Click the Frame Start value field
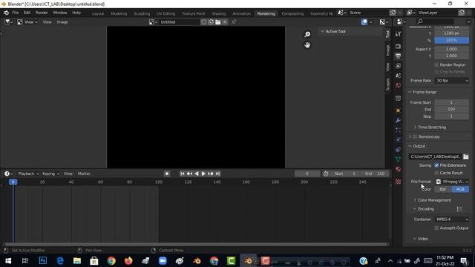This screenshot has width=475, height=267. coord(452,102)
